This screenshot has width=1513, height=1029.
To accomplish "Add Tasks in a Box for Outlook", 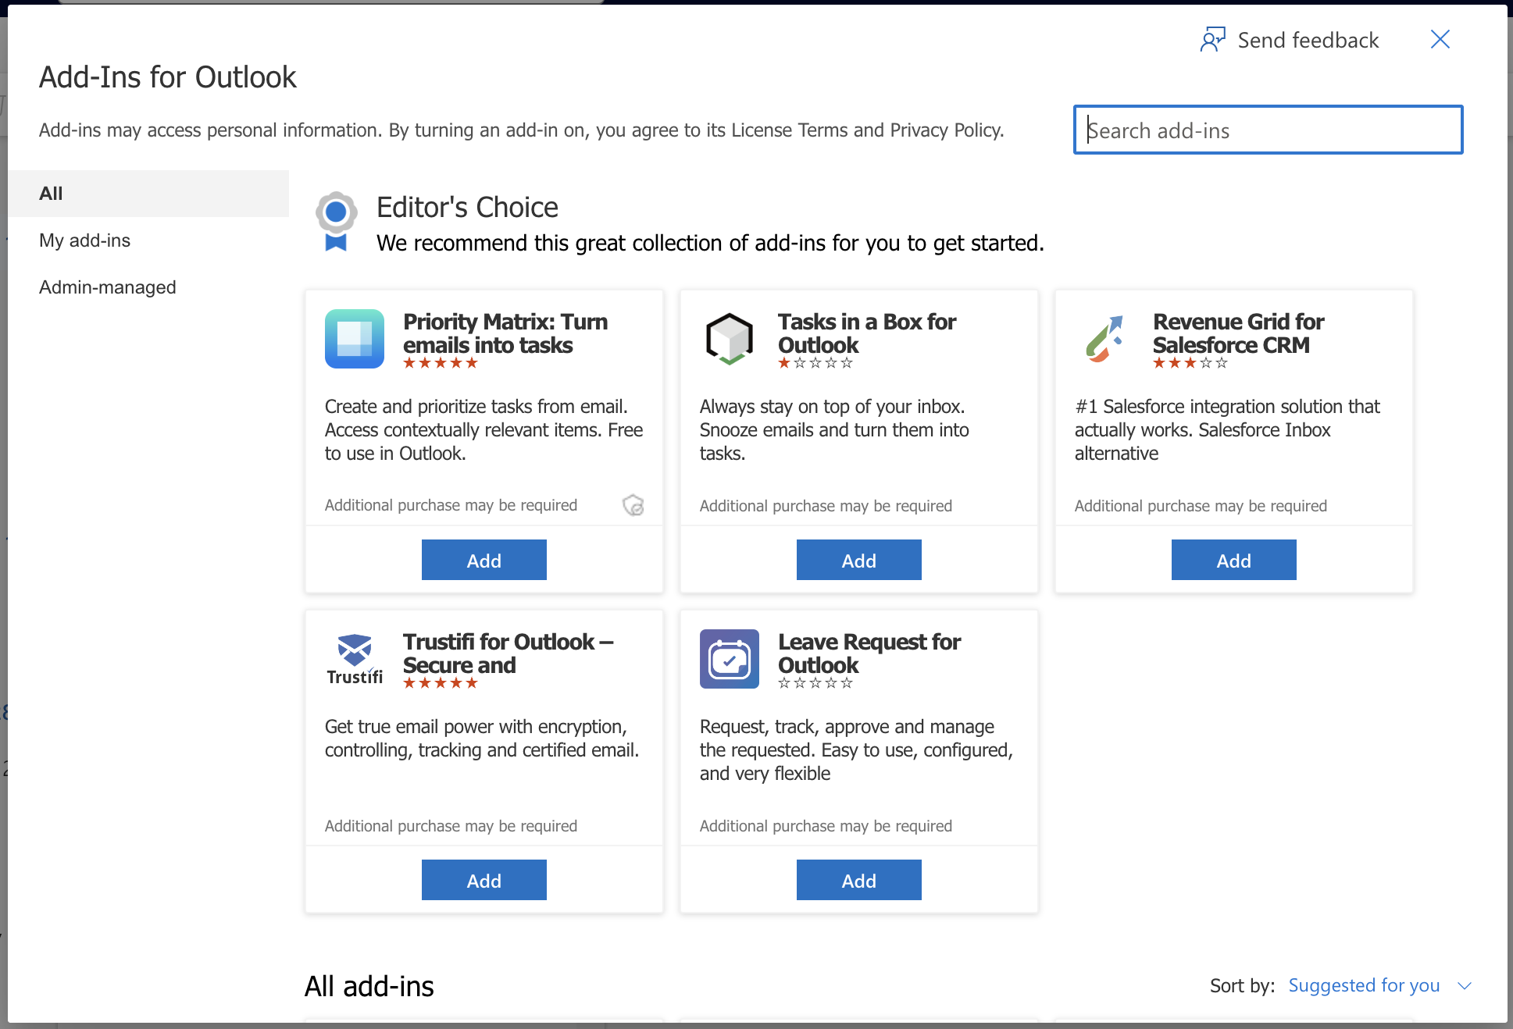I will click(858, 560).
